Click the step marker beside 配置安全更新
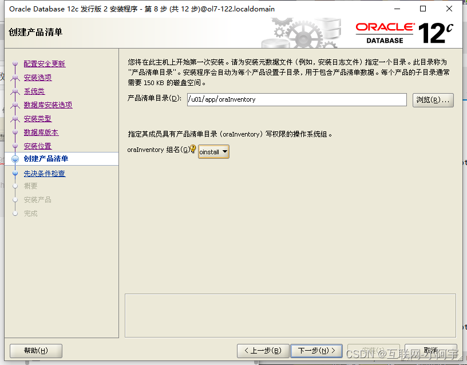 pyautogui.click(x=15, y=63)
